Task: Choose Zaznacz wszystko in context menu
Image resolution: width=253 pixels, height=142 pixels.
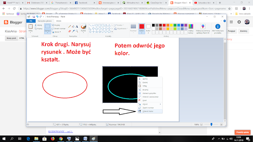Action: coord(150,93)
